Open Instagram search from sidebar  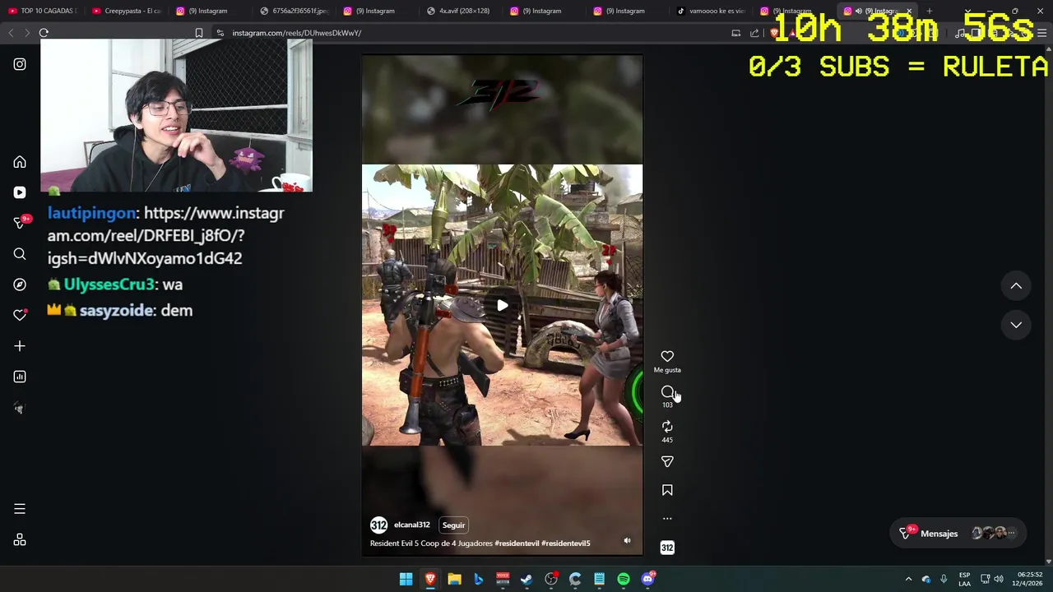[x=20, y=254]
